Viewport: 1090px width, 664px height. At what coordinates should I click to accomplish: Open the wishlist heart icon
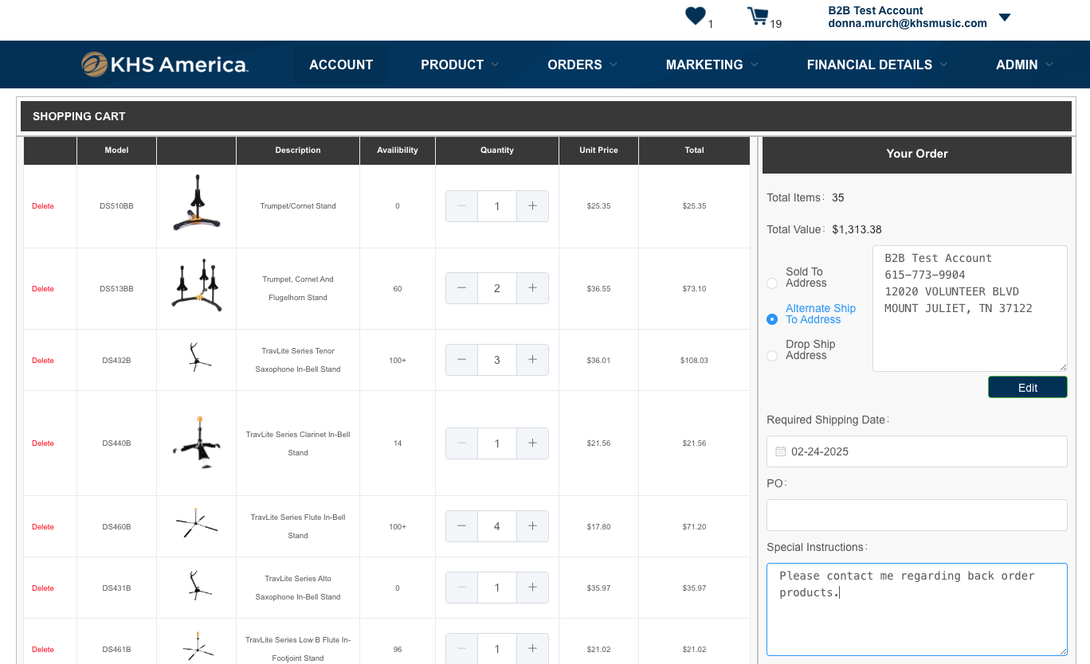coord(695,16)
